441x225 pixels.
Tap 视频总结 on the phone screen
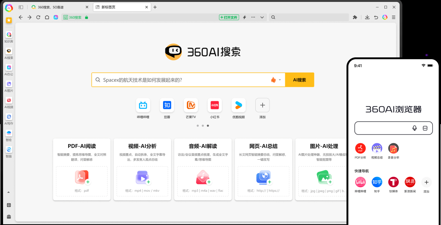click(x=377, y=151)
